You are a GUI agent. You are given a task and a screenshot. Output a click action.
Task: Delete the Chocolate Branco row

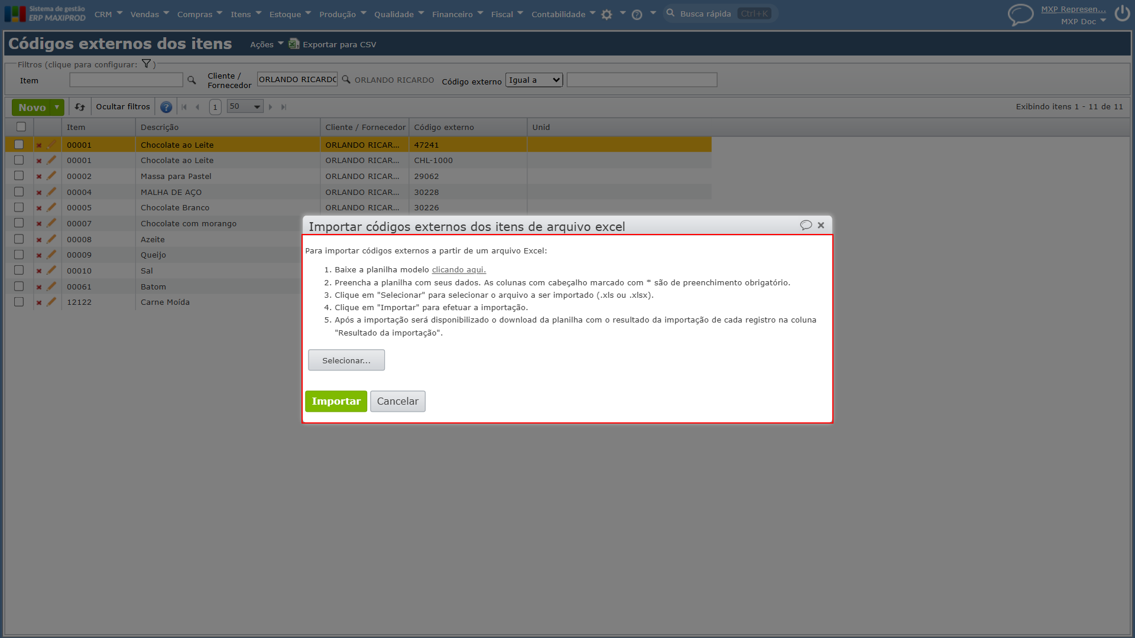click(39, 208)
